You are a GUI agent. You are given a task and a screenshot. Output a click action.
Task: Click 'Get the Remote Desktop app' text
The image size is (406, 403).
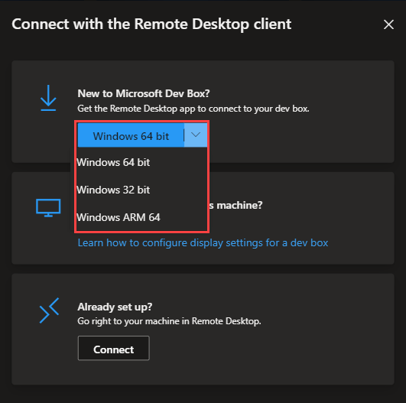click(193, 109)
